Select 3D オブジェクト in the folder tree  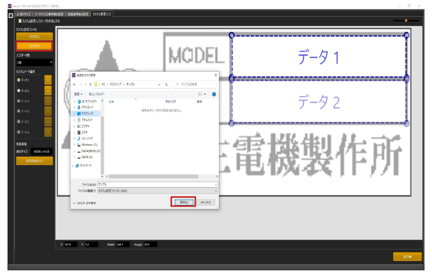tap(87, 101)
